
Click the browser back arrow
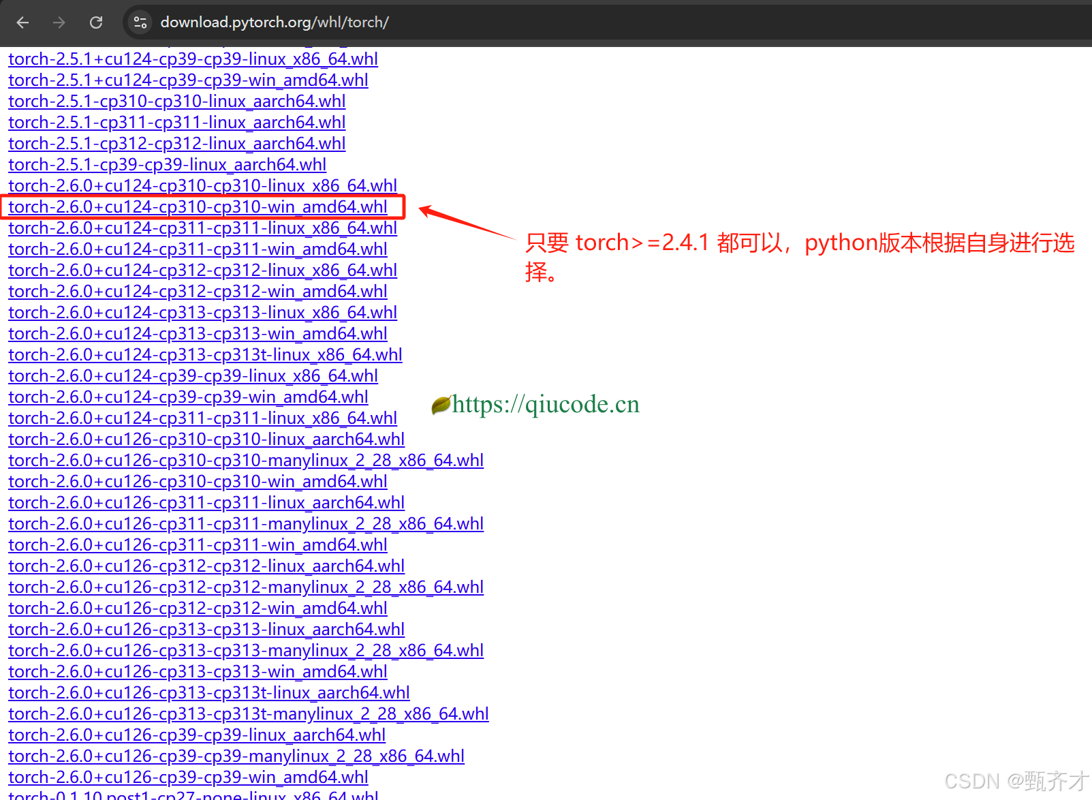pyautogui.click(x=22, y=22)
